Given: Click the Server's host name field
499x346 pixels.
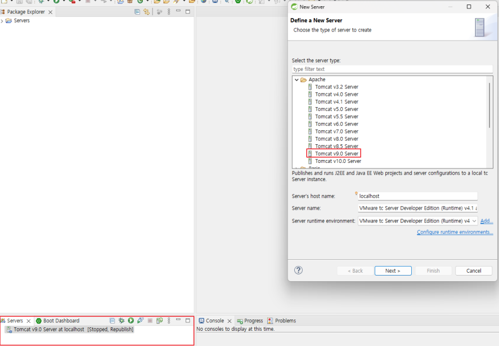Looking at the screenshot, I should [417, 196].
